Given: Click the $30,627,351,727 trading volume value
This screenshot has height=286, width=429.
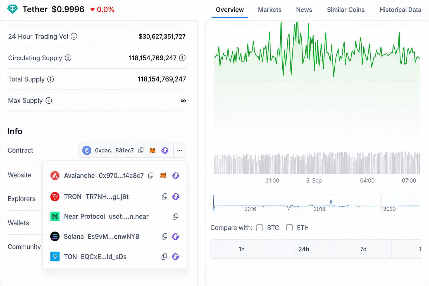Looking at the screenshot, I should (162, 36).
